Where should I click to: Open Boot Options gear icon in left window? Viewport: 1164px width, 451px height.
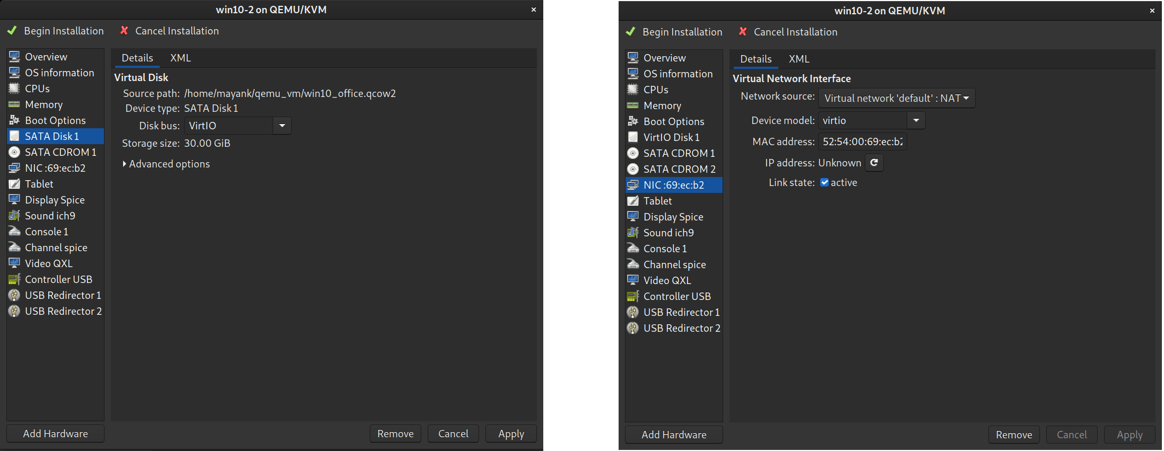click(14, 120)
